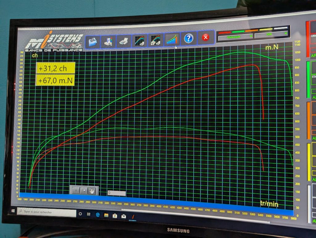Click the green curve color indicator

tap(238, 31)
